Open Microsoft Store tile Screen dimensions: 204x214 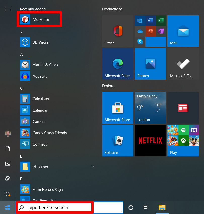click(x=118, y=108)
